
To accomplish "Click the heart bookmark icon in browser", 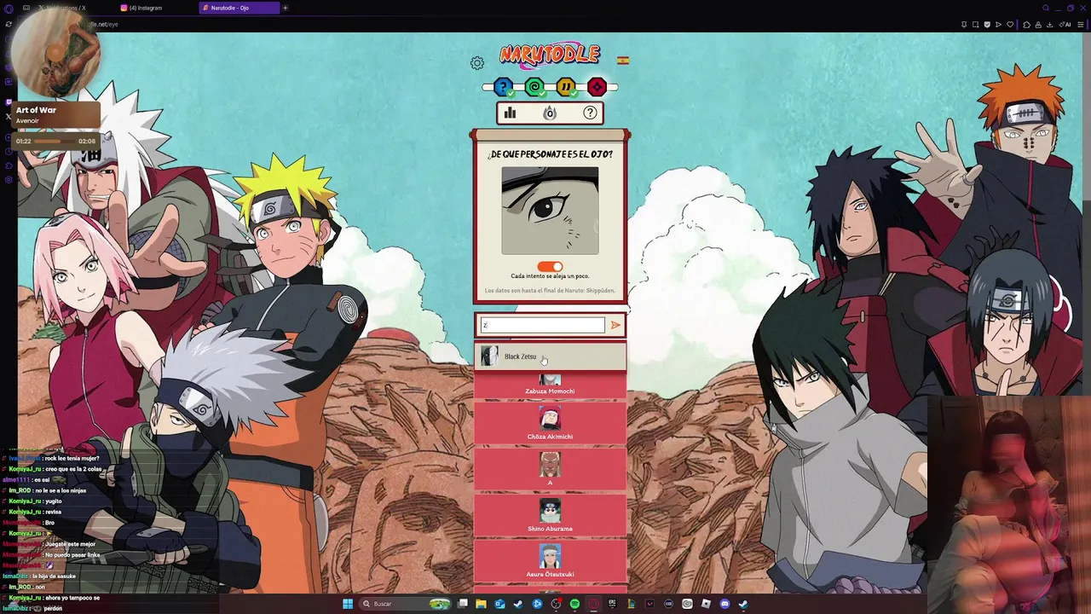I will [x=1010, y=25].
